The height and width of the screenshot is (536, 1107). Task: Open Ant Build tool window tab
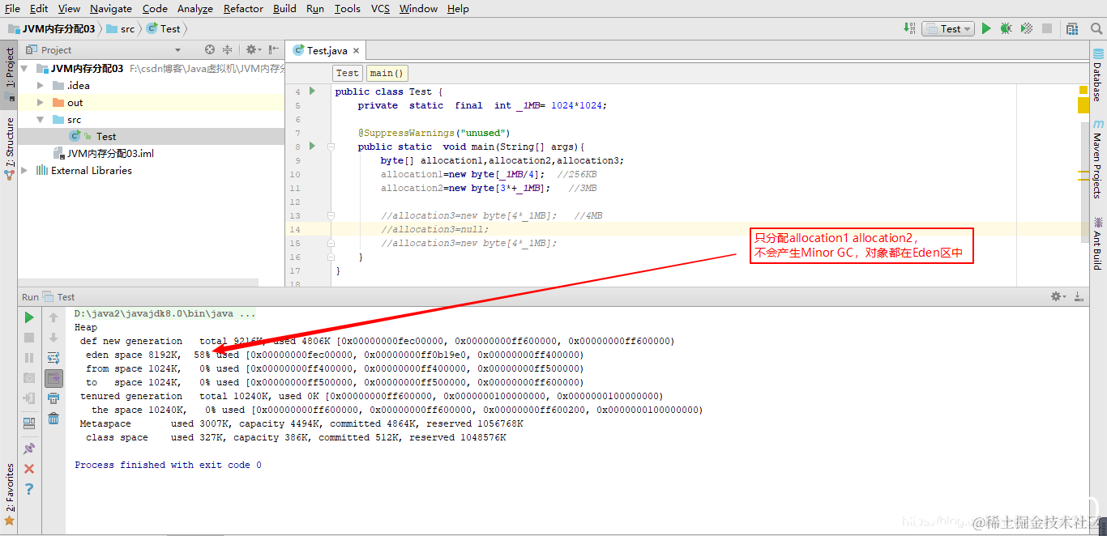pos(1098,243)
